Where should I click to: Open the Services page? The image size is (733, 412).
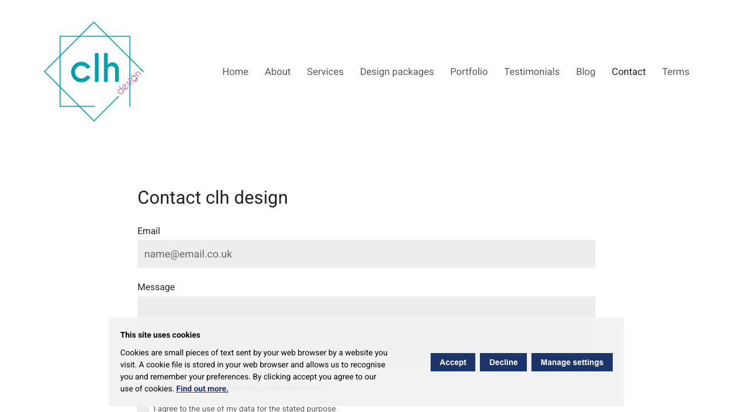point(325,72)
